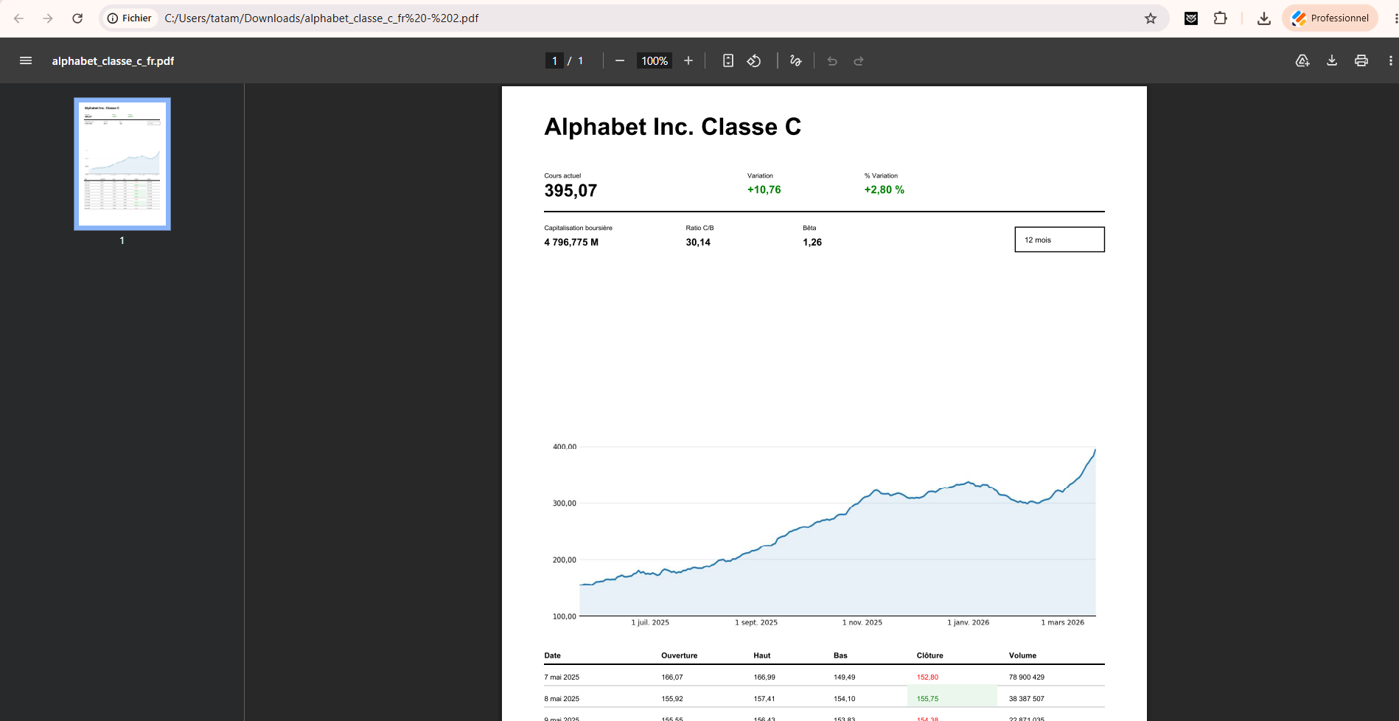This screenshot has width=1399, height=721.
Task: Click the 1 sept. 2025 axis date
Action: tap(756, 622)
